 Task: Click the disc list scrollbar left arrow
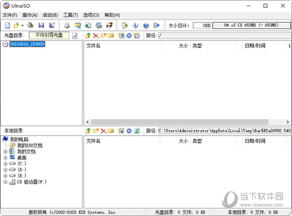(x=88, y=122)
